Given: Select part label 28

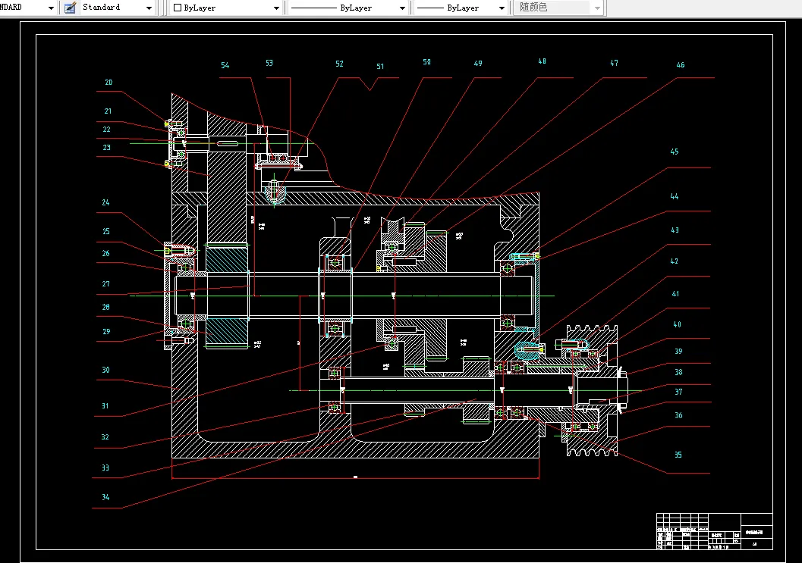Looking at the screenshot, I should (x=105, y=307).
